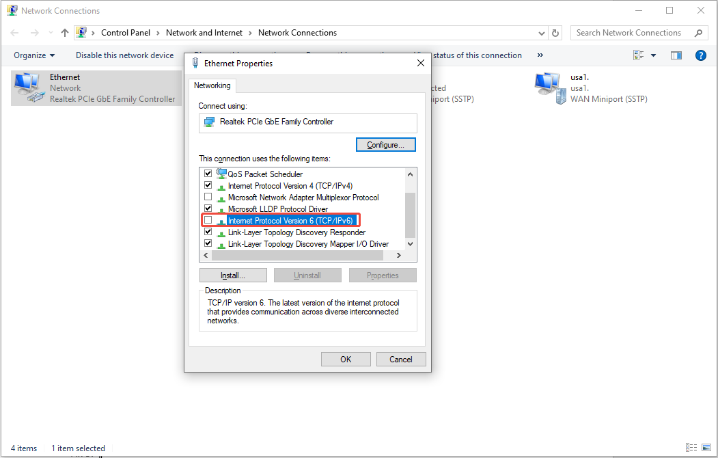This screenshot has height=458, width=718.
Task: Click 'status of this connection' toolbar command
Action: pos(477,55)
